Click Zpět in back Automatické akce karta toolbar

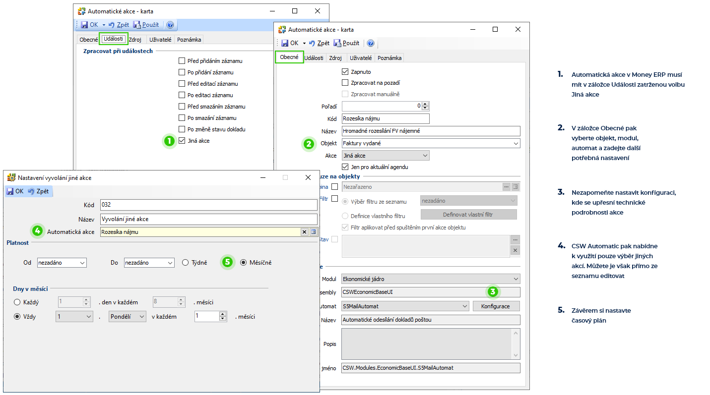119,25
